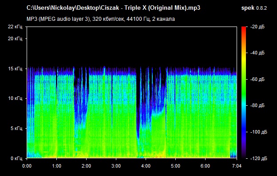Click the 2:00 time axis label

(87, 166)
